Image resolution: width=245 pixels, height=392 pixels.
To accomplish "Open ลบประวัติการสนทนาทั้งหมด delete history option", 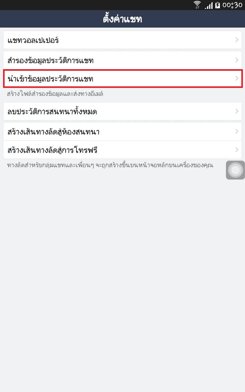I will pos(123,111).
